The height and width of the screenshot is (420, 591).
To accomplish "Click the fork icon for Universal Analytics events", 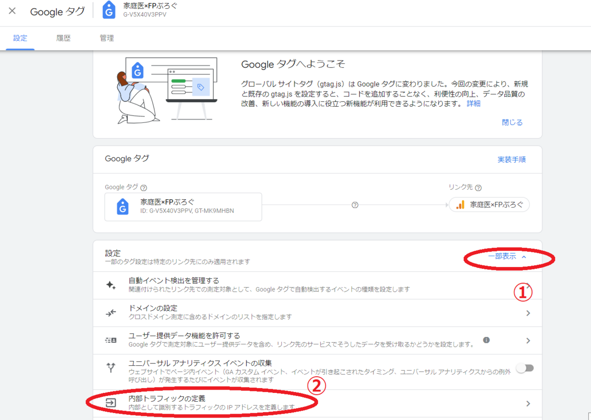I will [x=111, y=368].
